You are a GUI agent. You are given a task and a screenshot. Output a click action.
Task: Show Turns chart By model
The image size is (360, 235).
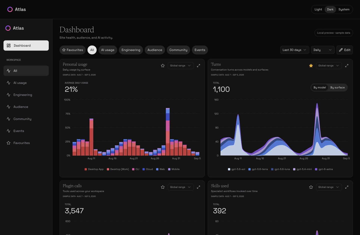tap(319, 87)
